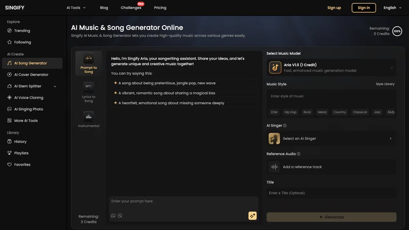Screen dimensions: 409x230
Task: Open the Challenges nav item
Action: (x=131, y=8)
